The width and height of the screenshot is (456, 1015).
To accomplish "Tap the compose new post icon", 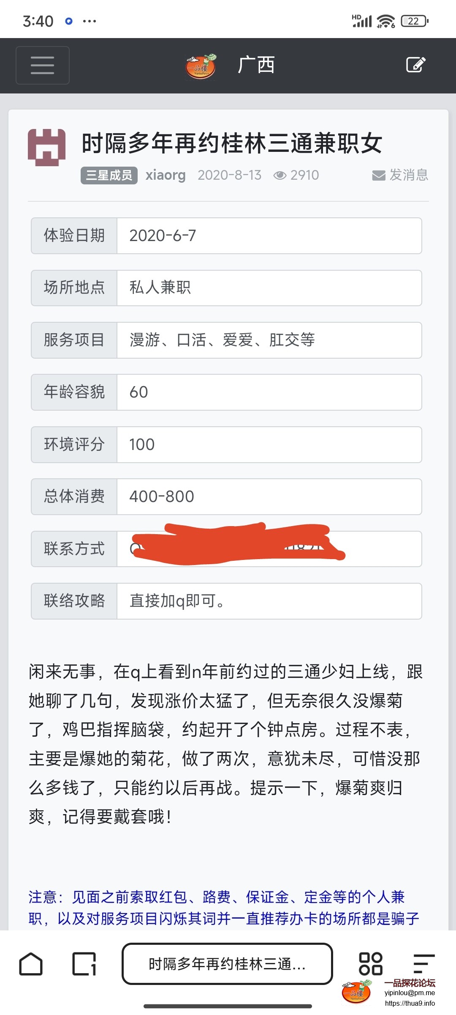I will pyautogui.click(x=415, y=65).
